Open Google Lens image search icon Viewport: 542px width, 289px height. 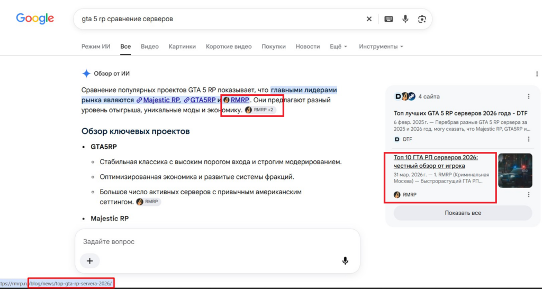click(x=422, y=19)
